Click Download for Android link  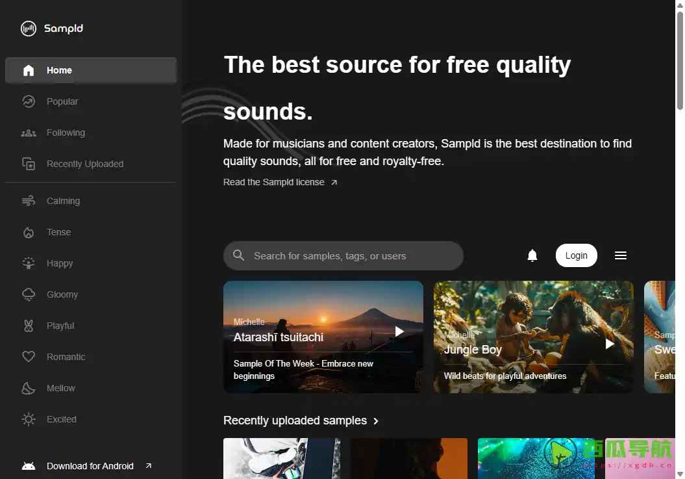(90, 466)
